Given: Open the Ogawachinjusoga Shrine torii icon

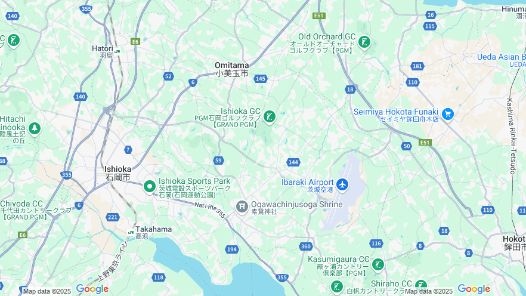Looking at the screenshot, I should (x=242, y=206).
